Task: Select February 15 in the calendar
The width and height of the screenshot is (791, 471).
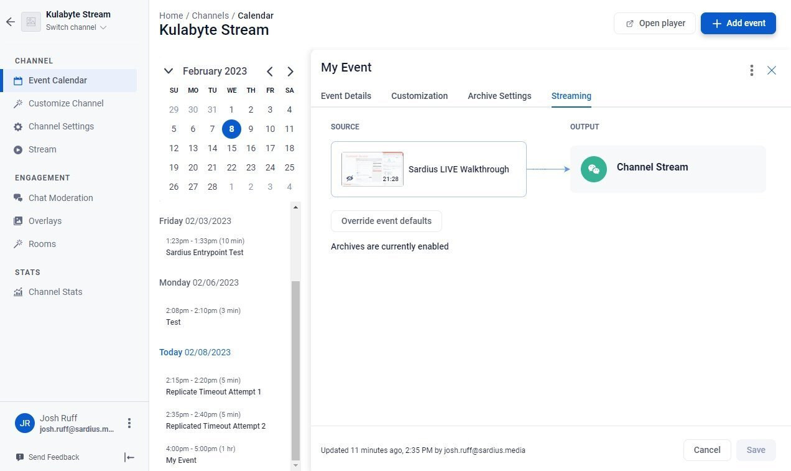Action: point(231,148)
